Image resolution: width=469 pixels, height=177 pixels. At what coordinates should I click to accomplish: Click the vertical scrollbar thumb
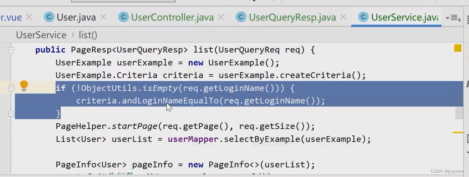click(459, 113)
